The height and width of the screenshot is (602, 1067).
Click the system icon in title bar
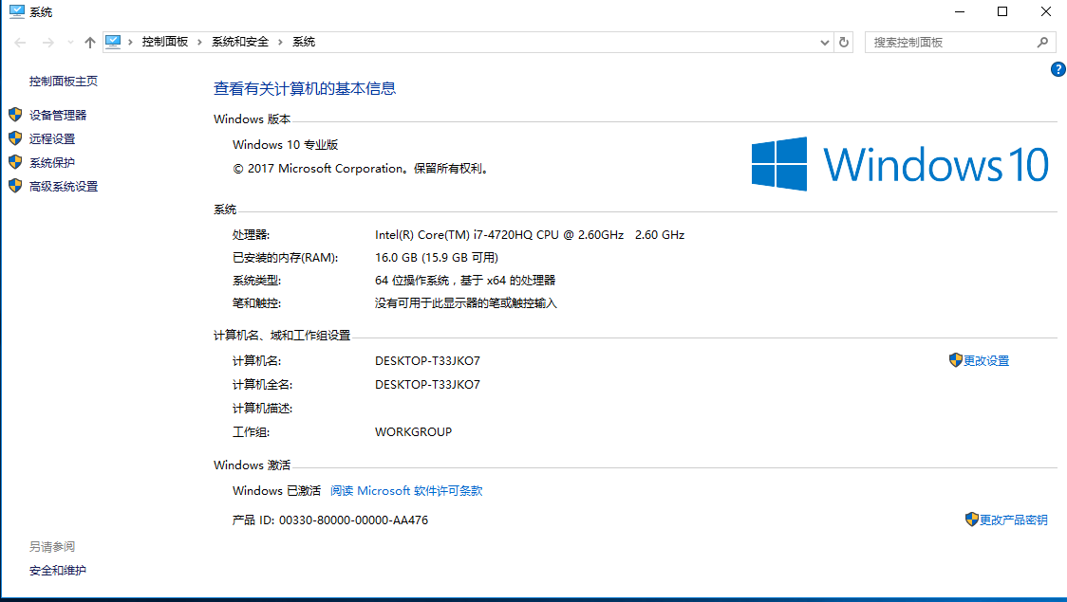(x=17, y=11)
